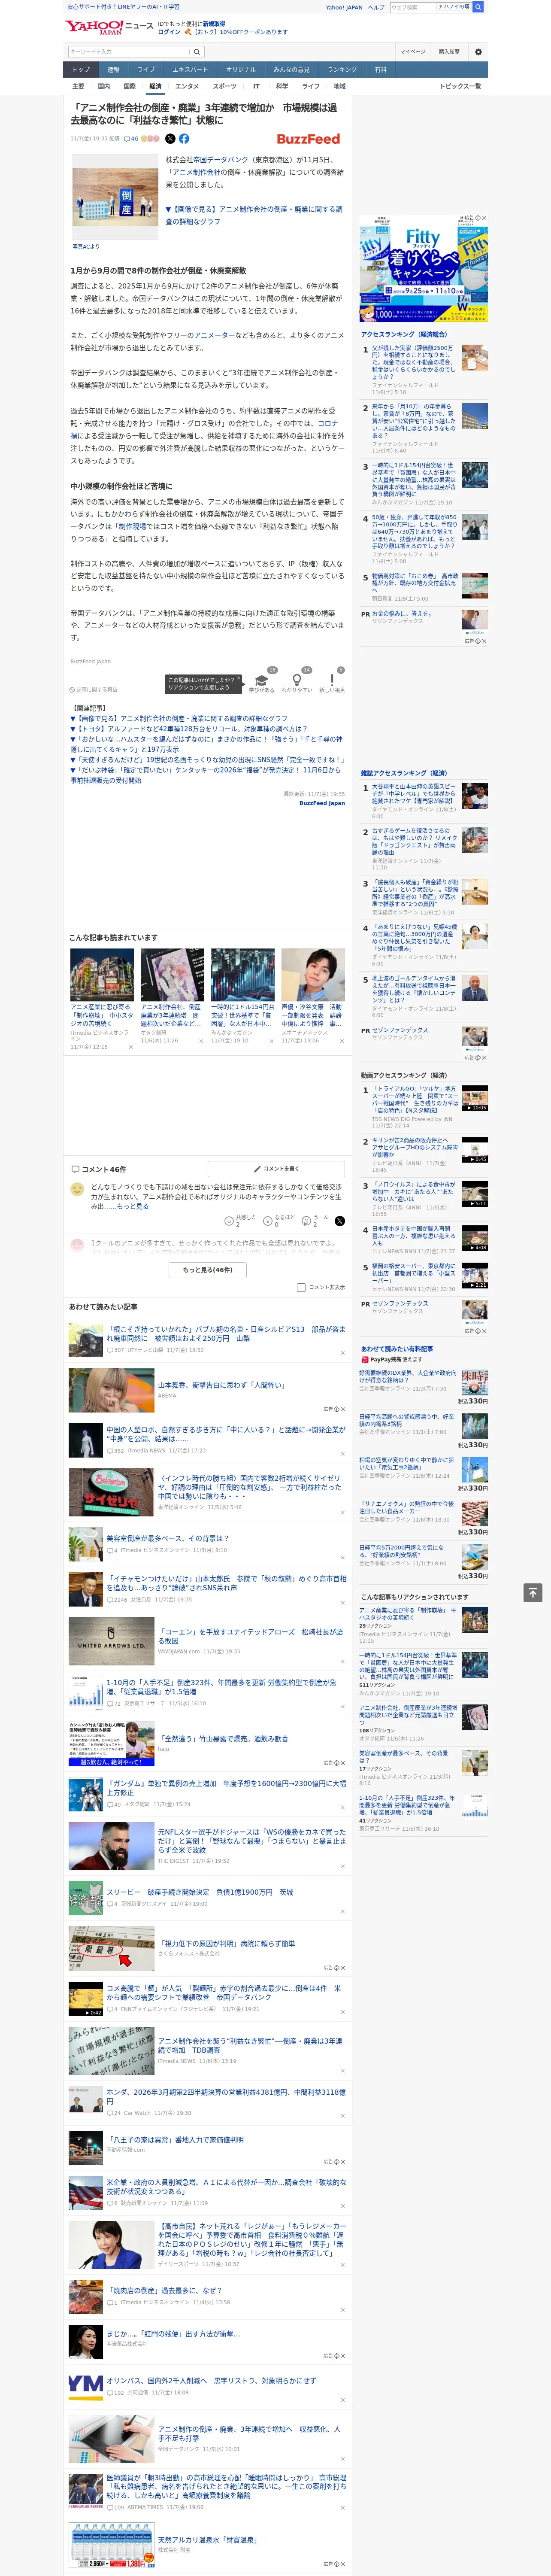The height and width of the screenshot is (2576, 551).
Task: Click the Yahoo! JAPAN News logo
Action: 109,27
